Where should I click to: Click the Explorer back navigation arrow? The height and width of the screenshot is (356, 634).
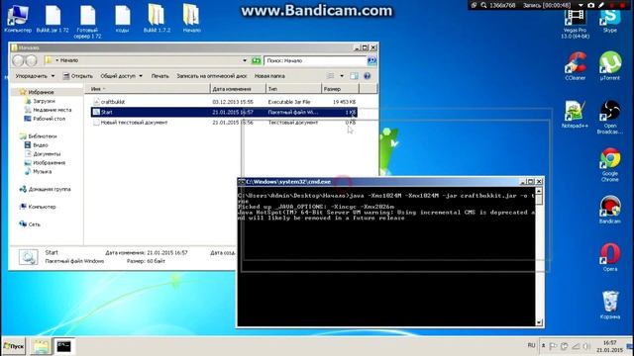coord(18,60)
